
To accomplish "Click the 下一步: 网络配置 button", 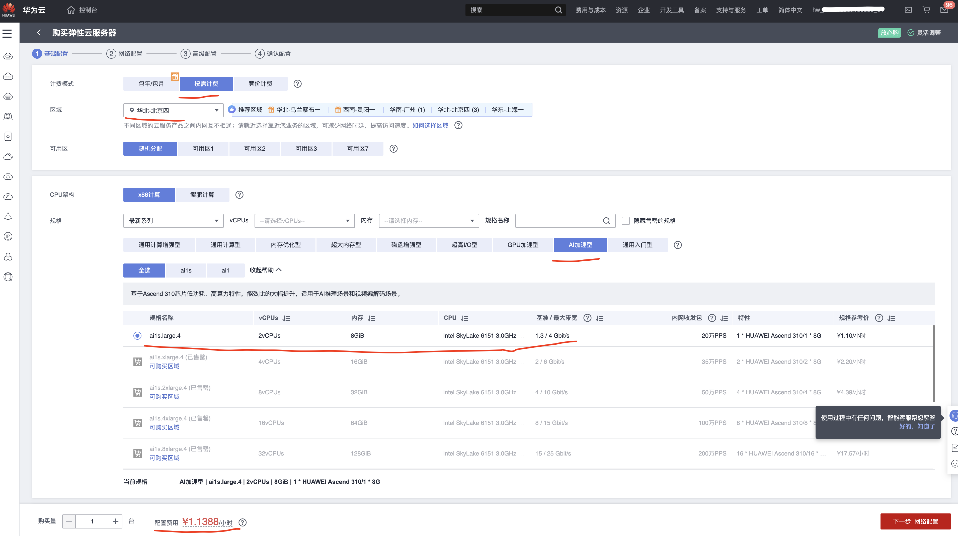I will (915, 521).
